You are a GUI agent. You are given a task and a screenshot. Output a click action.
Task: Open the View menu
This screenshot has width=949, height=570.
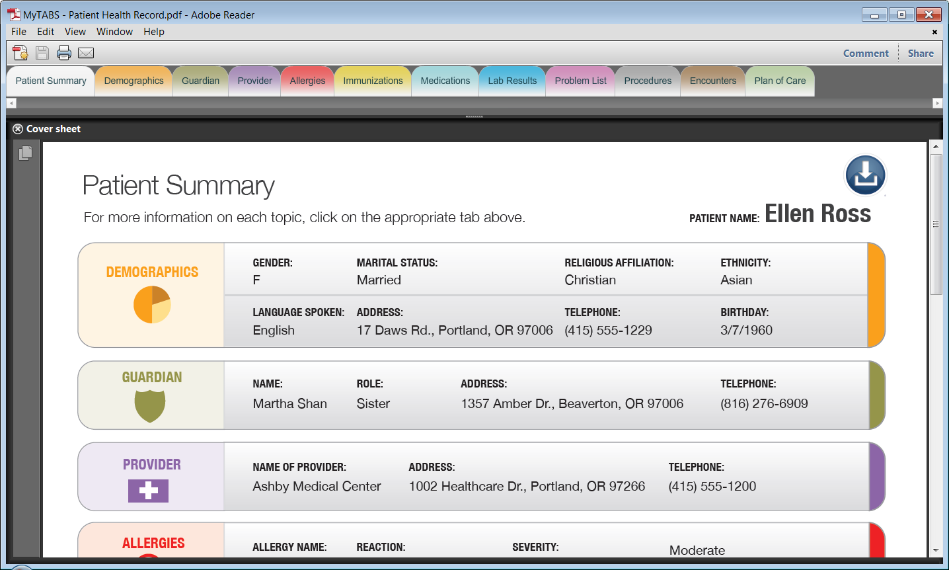click(75, 32)
